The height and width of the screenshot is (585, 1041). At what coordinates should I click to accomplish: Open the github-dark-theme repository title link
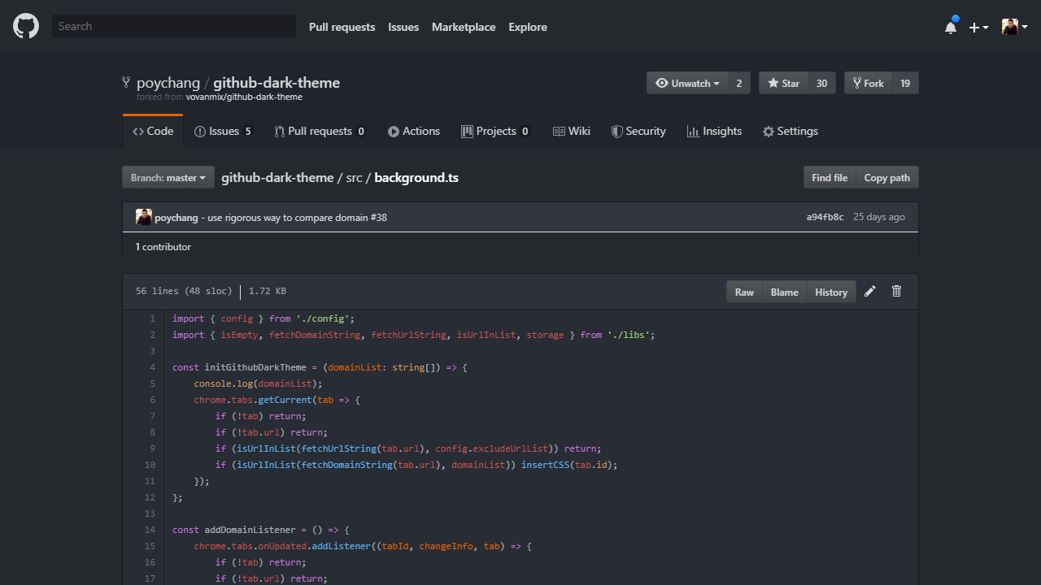point(277,83)
